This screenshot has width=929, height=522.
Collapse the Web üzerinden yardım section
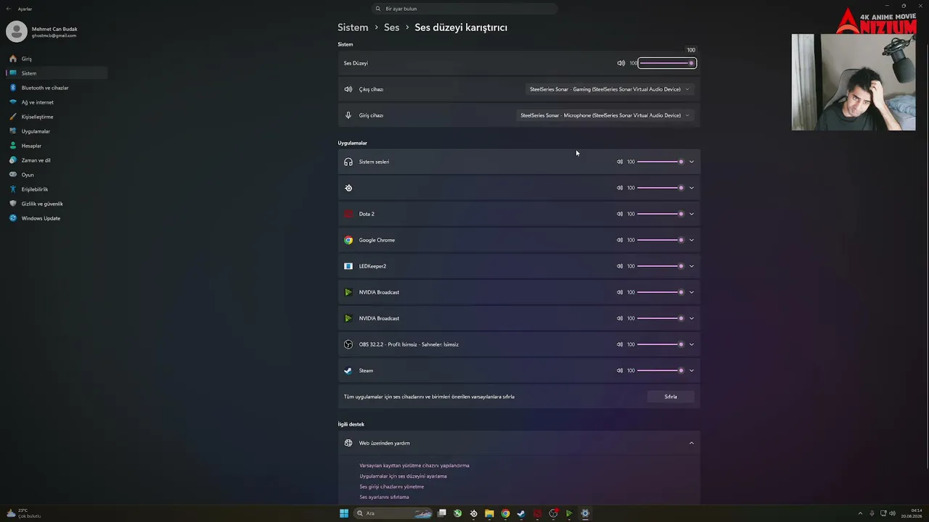pyautogui.click(x=692, y=443)
